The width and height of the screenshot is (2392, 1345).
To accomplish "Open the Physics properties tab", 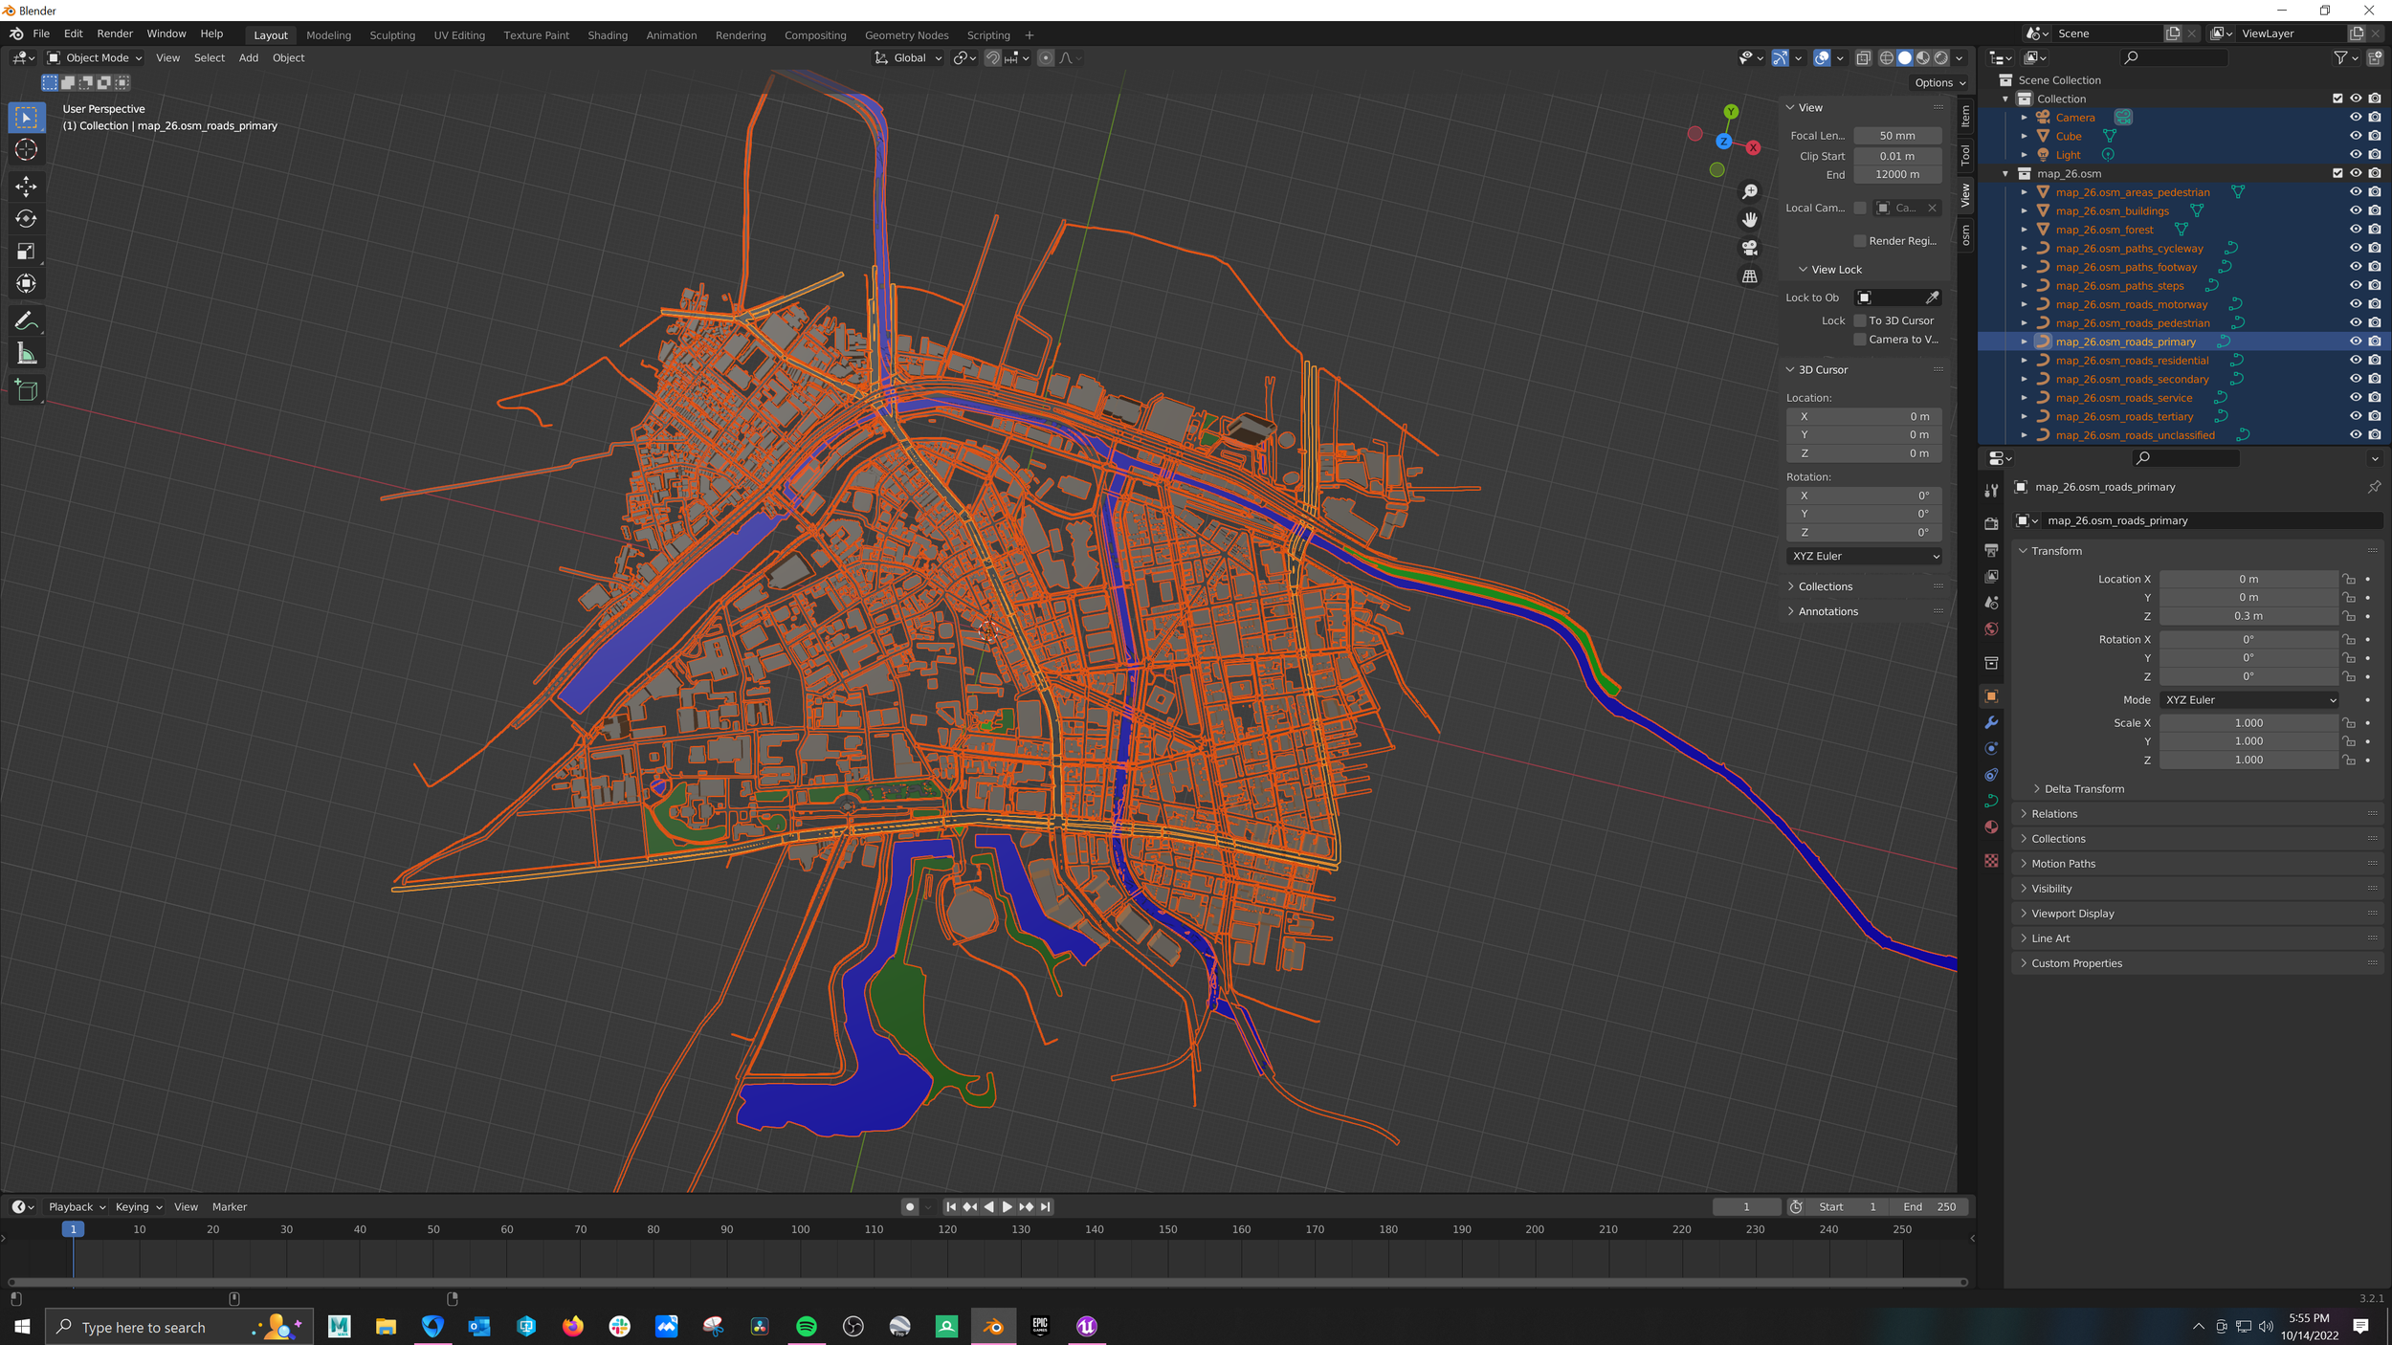I will point(1991,748).
